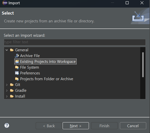Select the General tree item label

point(22,50)
